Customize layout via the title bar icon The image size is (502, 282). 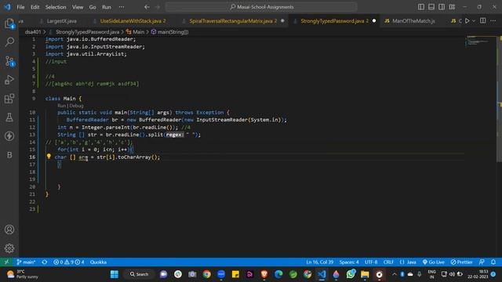pyautogui.click(x=452, y=7)
